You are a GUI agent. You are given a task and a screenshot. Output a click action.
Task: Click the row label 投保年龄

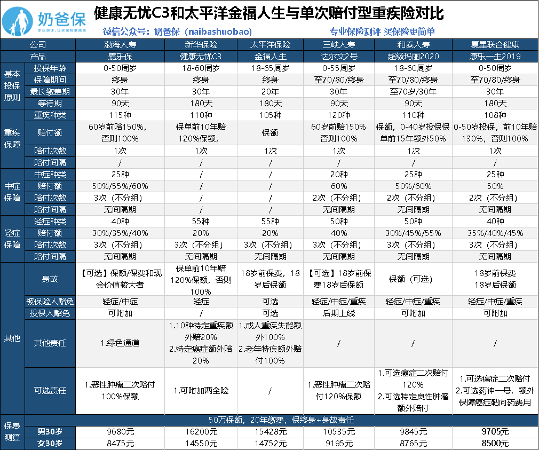[x=50, y=68]
